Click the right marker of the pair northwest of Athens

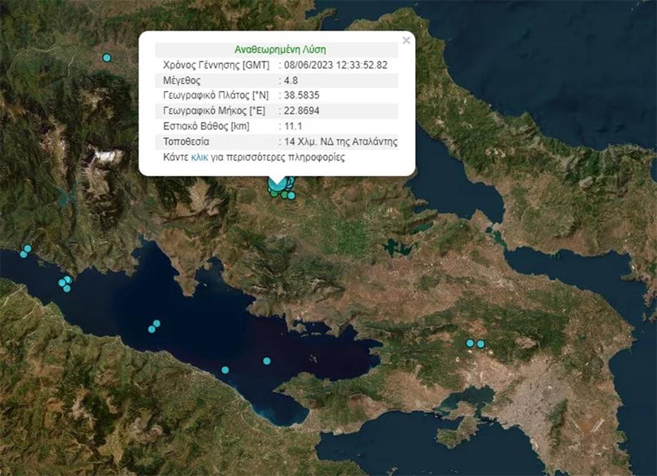pos(480,343)
